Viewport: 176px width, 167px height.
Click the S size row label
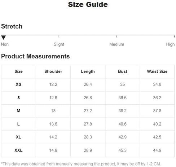point(18,98)
